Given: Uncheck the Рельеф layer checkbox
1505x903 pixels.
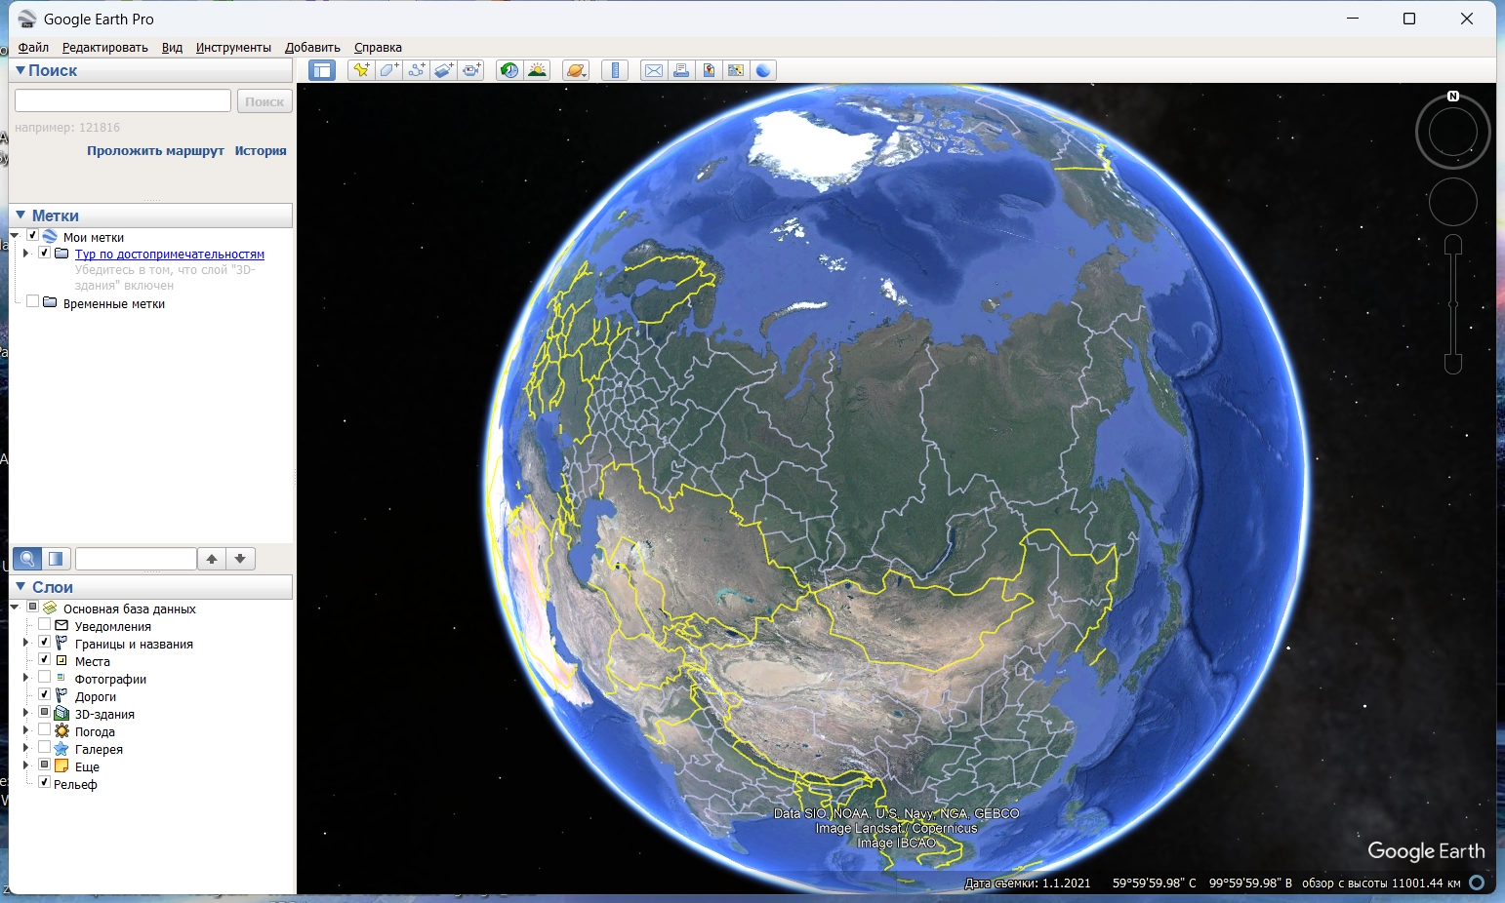Looking at the screenshot, I should (44, 783).
